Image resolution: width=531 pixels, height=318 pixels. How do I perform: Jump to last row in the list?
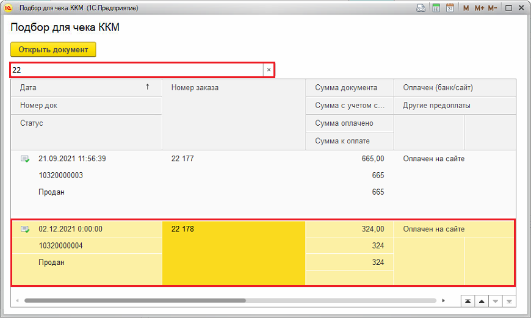(509, 301)
